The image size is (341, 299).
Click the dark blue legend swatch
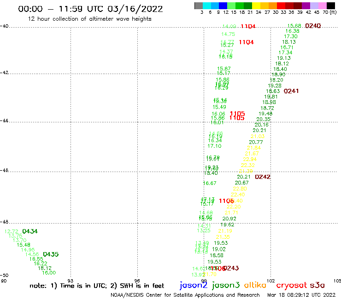pos(223,6)
